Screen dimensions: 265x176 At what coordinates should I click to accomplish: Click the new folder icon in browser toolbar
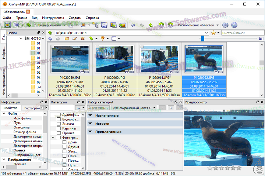point(67,39)
